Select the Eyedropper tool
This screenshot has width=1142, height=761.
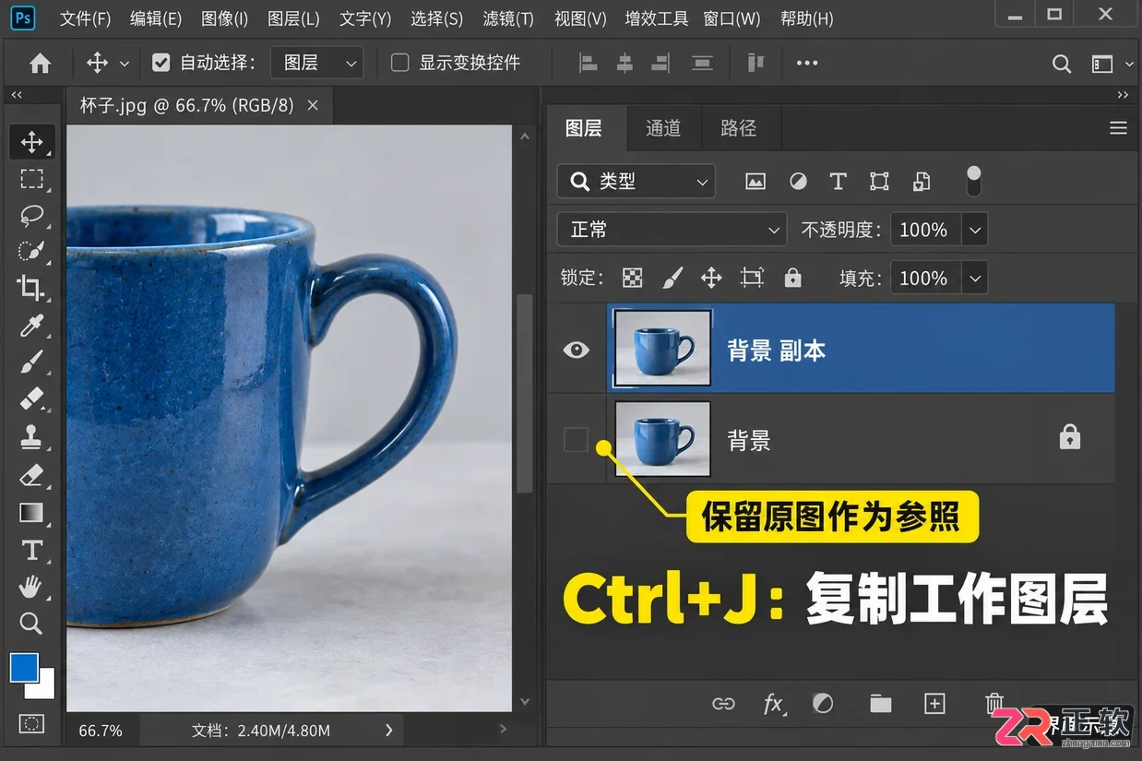[32, 325]
